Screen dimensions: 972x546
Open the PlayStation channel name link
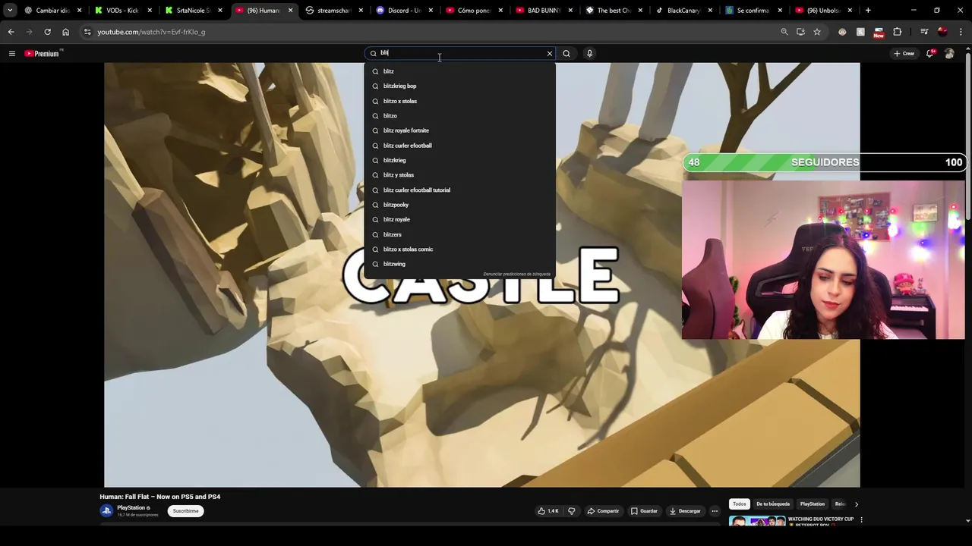(131, 507)
